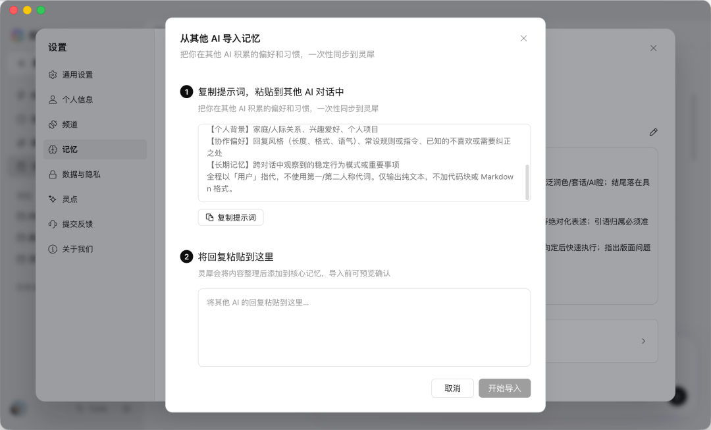Click the feedback icon beside 提交反馈
The image size is (711, 430).
(x=53, y=224)
